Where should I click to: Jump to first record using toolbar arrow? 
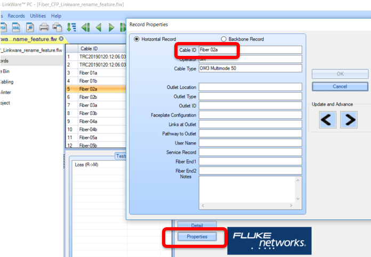pyautogui.click(x=85, y=27)
